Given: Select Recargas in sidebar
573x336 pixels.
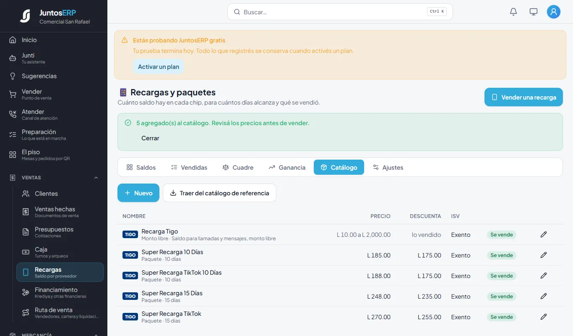Looking at the screenshot, I should tap(60, 272).
